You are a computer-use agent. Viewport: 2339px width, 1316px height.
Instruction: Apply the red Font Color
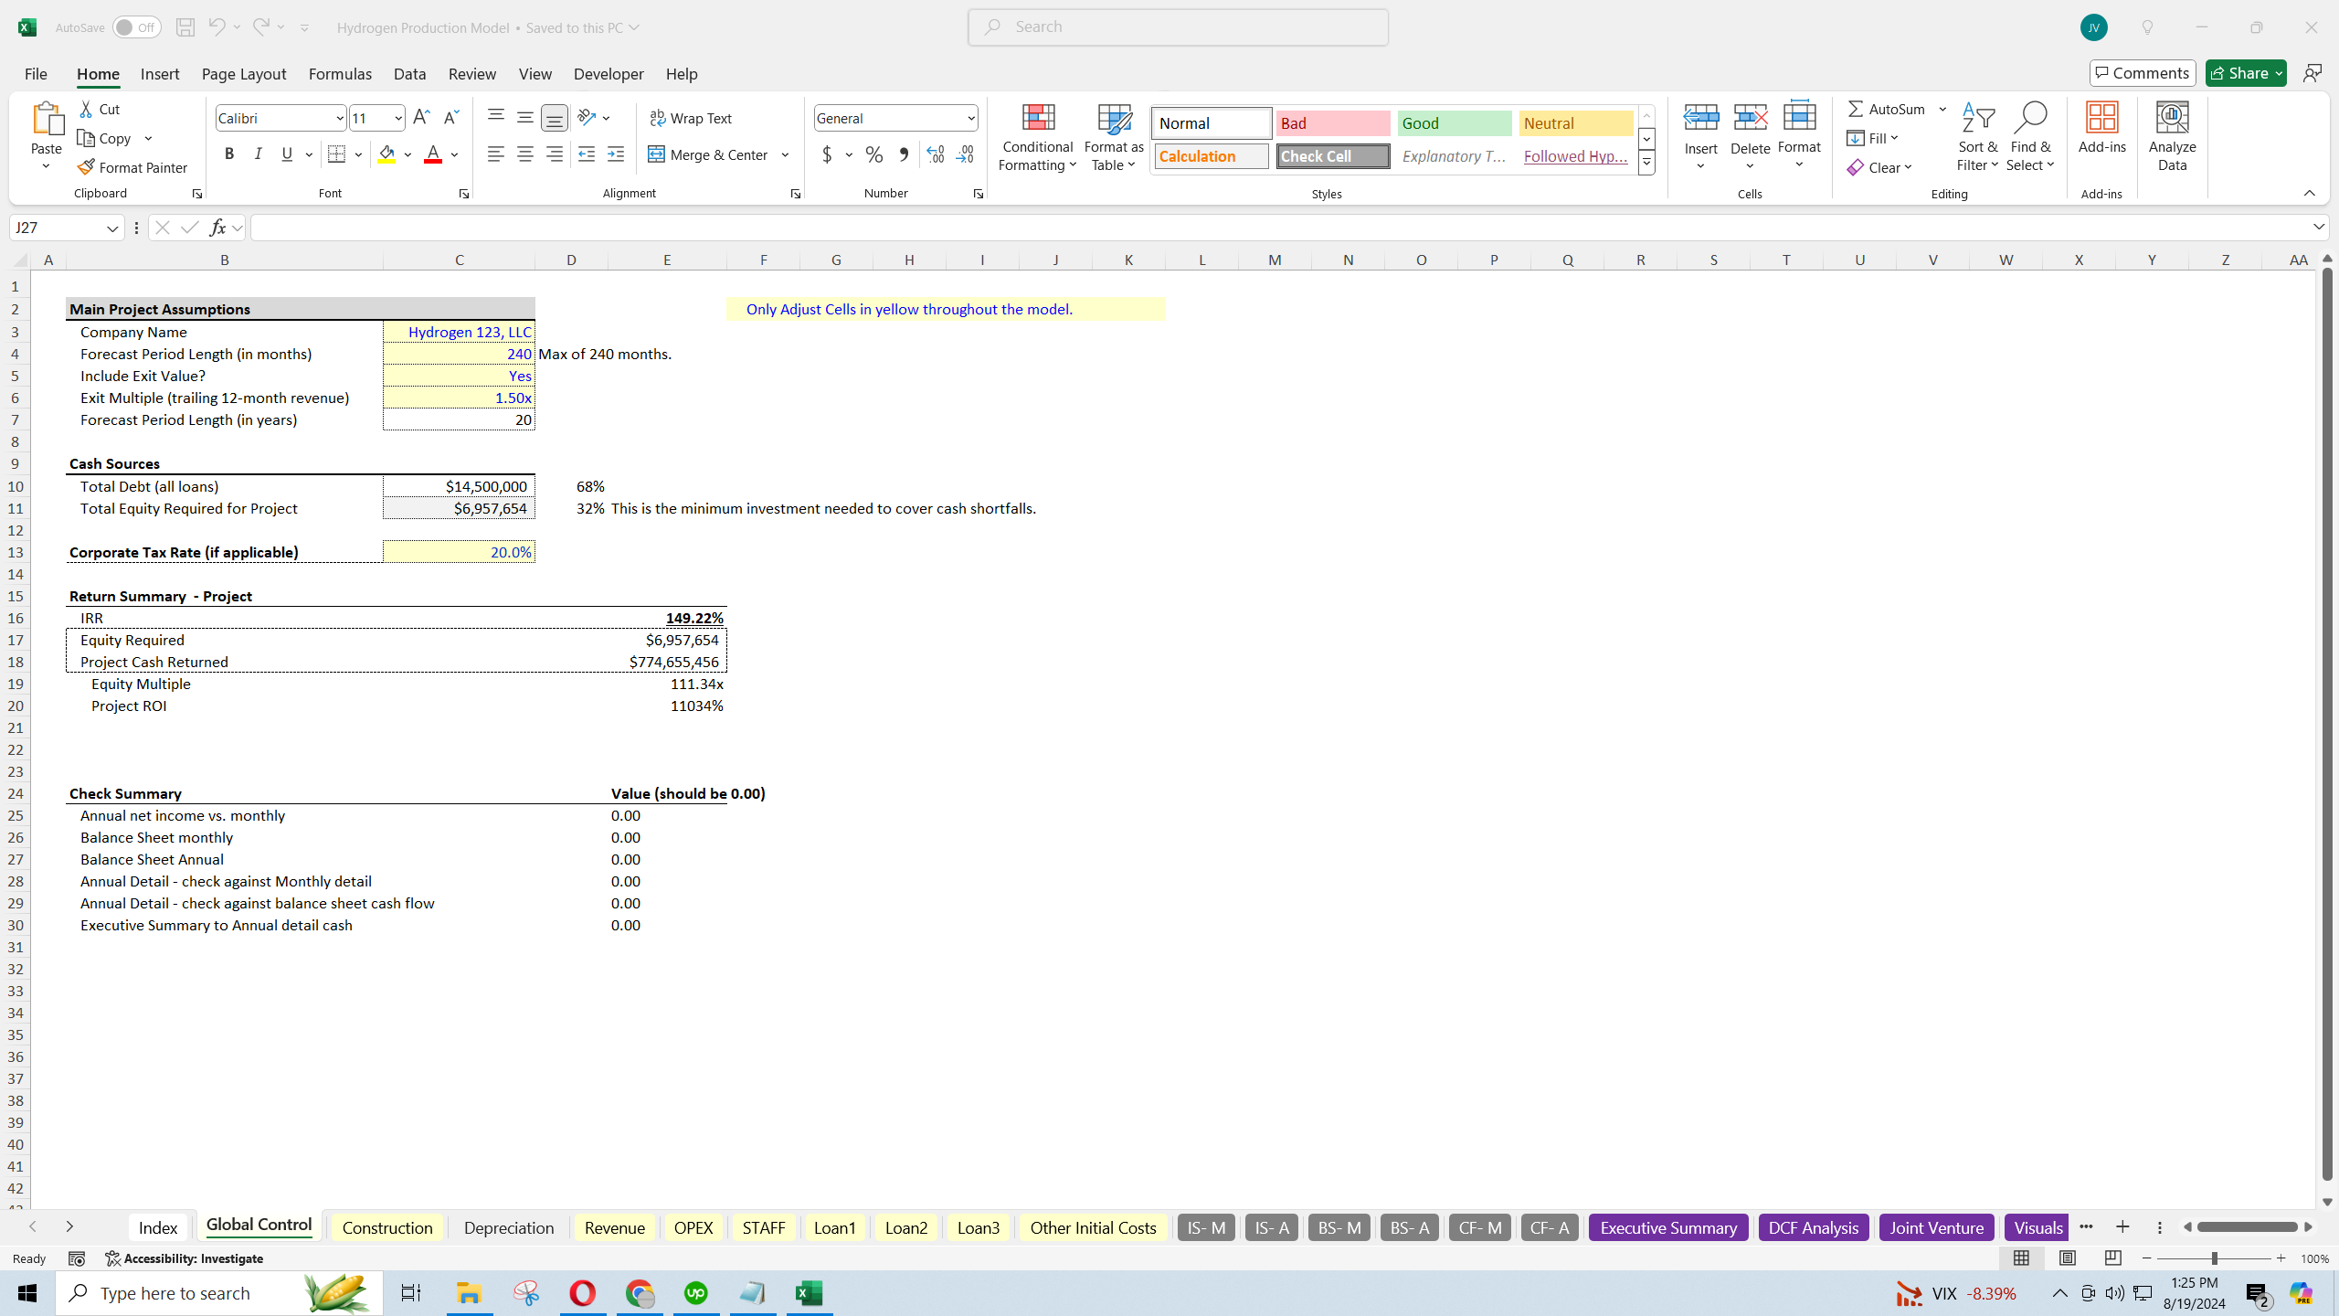433,154
